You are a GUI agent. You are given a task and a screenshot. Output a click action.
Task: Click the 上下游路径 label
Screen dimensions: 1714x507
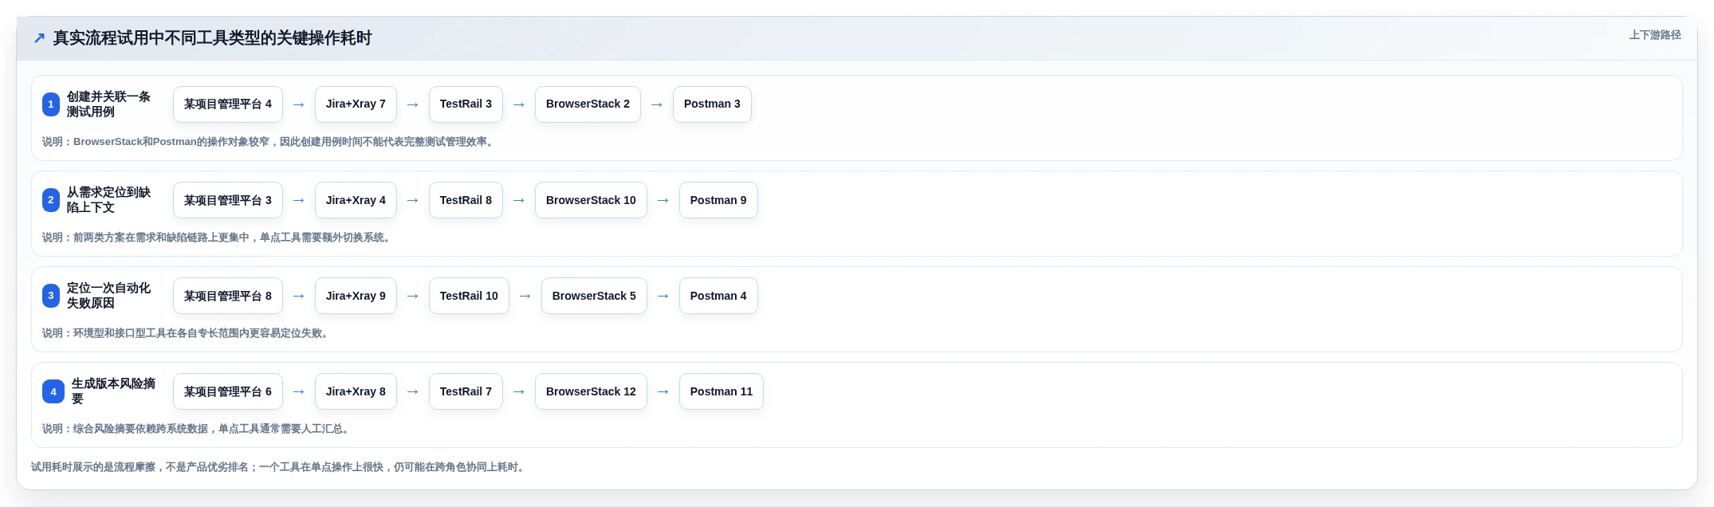pyautogui.click(x=1655, y=35)
